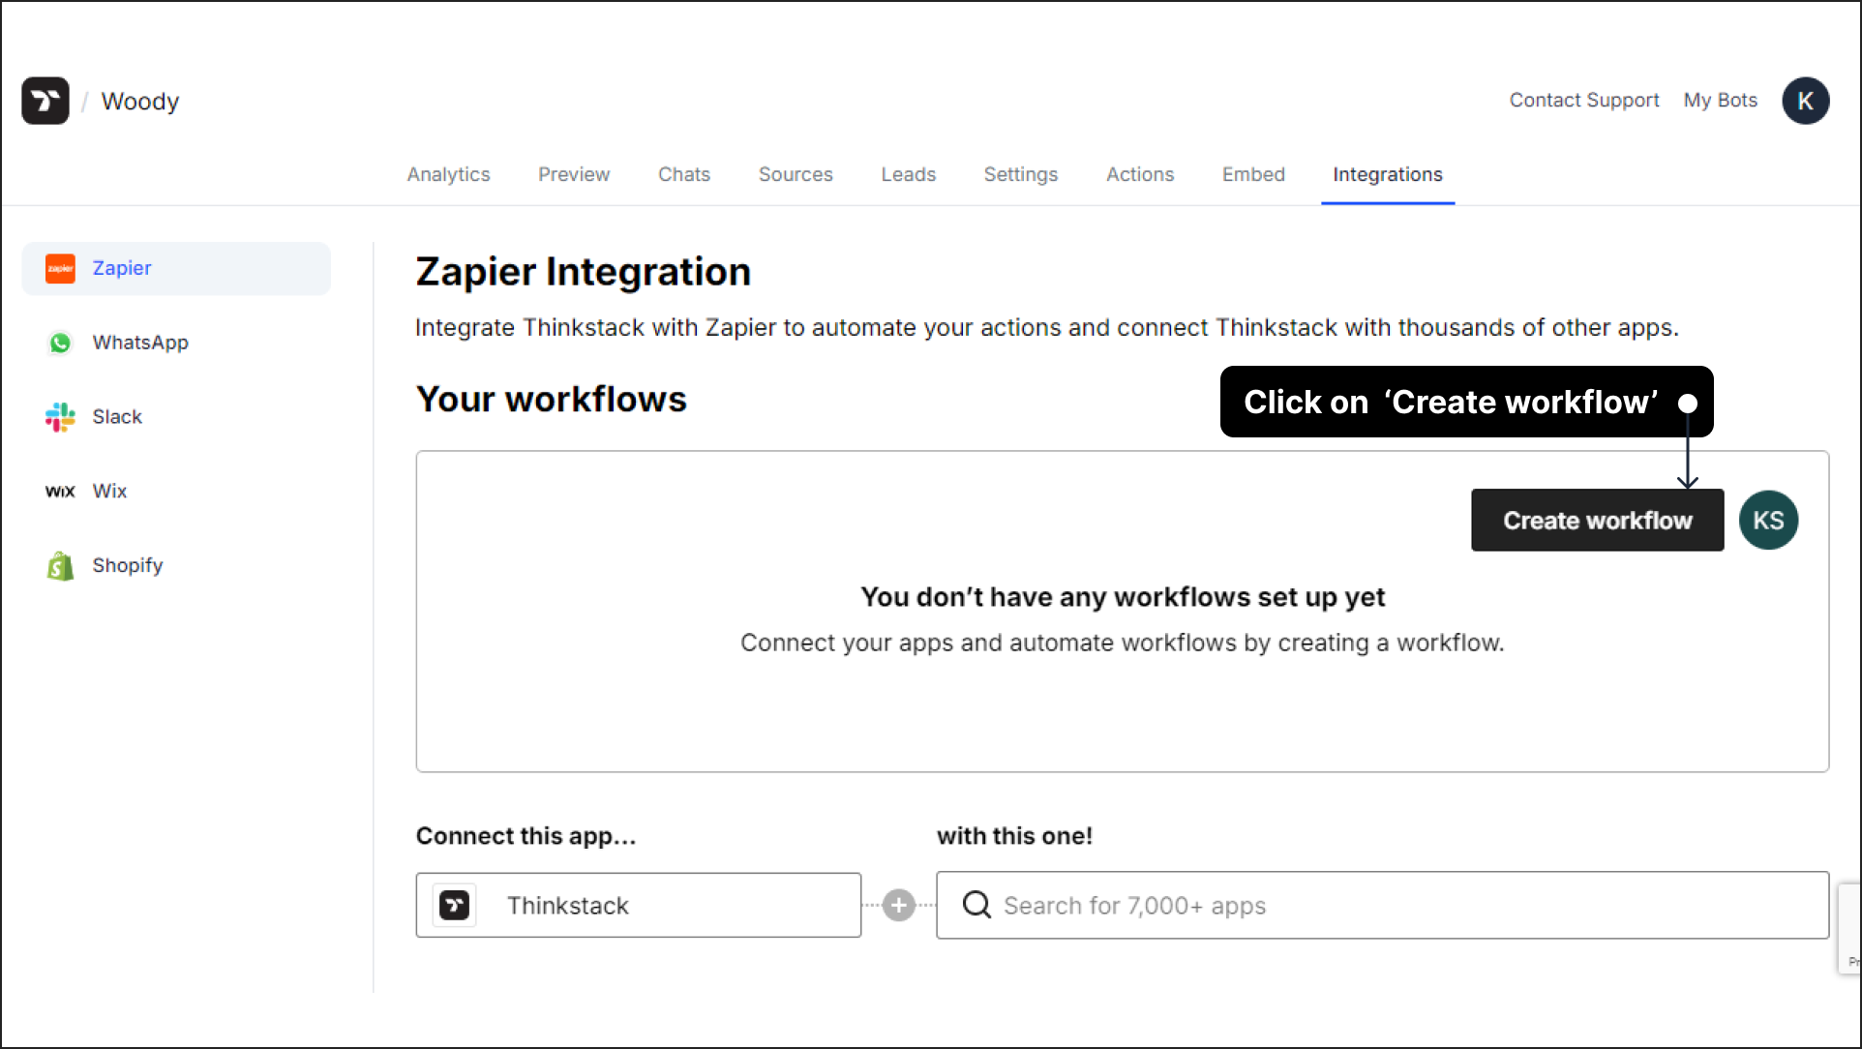This screenshot has width=1862, height=1049.
Task: Click the Thinkstack logo icon
Action: (x=45, y=101)
